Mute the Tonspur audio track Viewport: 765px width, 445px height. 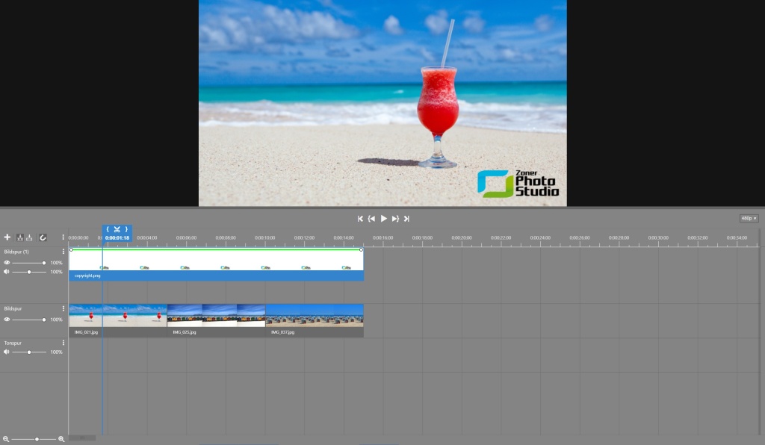7,352
